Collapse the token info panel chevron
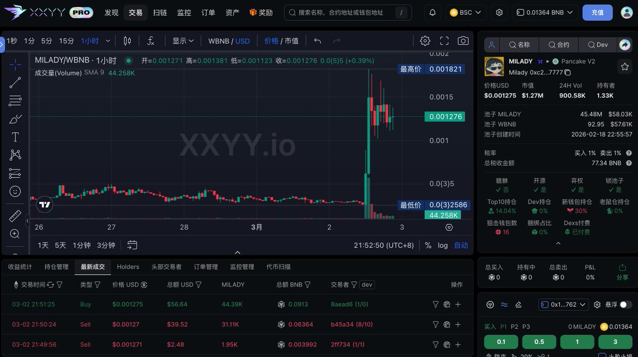The height and width of the screenshot is (357, 638). coord(558,243)
